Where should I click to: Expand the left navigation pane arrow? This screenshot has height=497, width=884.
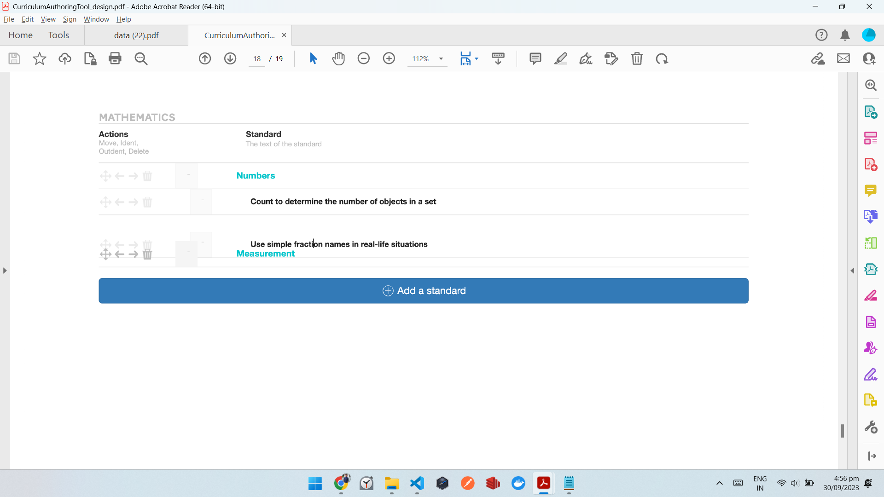click(5, 271)
